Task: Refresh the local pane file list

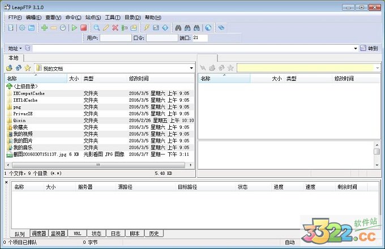Action: [x=19, y=68]
